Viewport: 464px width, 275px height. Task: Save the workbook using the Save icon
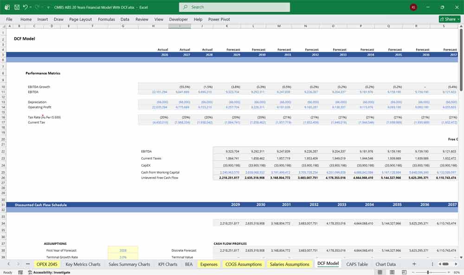point(17,7)
